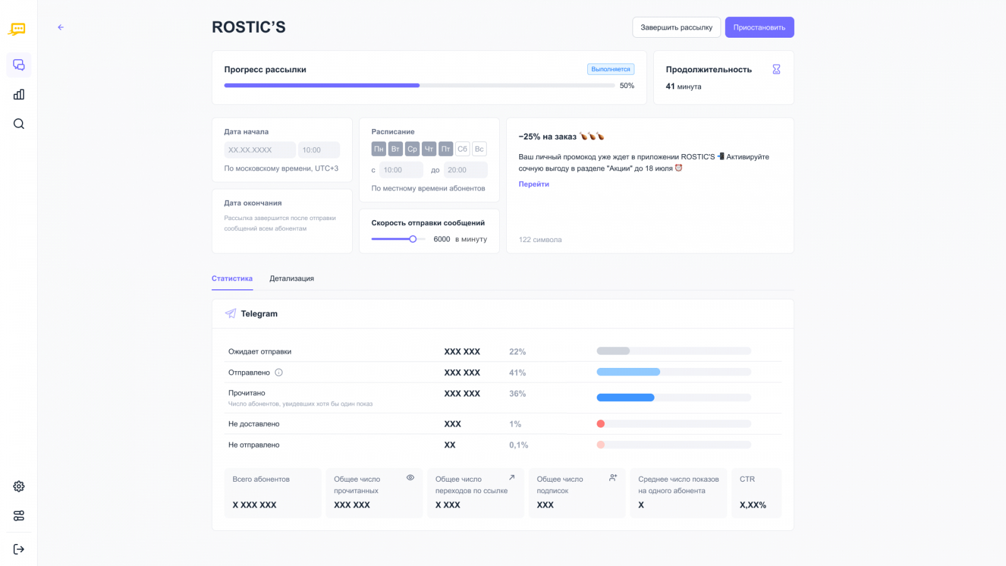Click the info icon next to Отправлено
Screen dimensions: 1006x566
point(279,372)
